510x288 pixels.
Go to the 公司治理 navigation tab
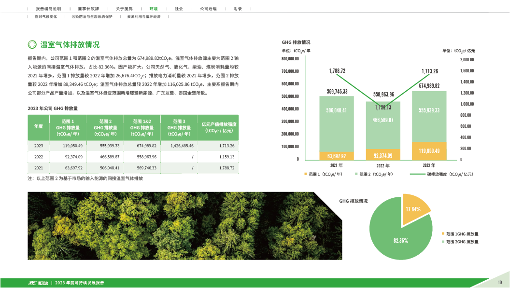coord(208,9)
